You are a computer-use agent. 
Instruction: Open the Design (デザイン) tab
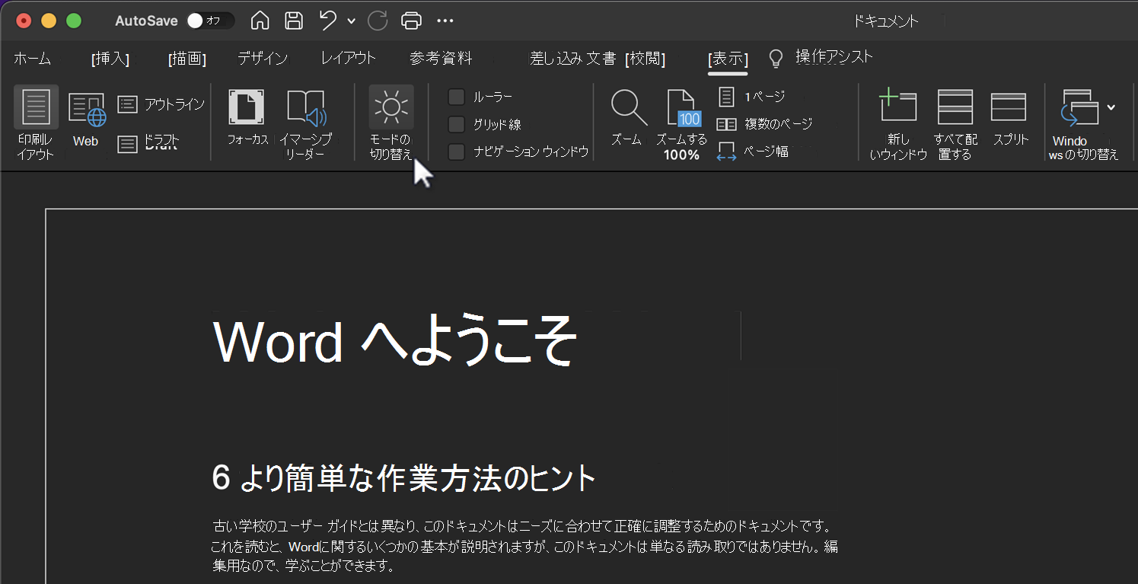tap(263, 59)
